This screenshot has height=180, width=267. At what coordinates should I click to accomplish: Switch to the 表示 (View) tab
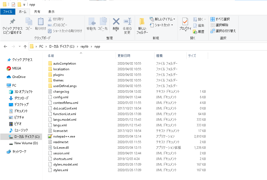(51, 12)
